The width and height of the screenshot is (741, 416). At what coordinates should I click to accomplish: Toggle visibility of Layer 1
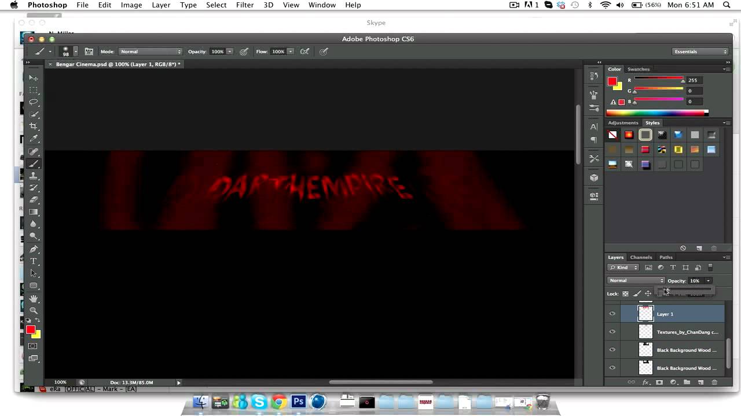point(612,314)
